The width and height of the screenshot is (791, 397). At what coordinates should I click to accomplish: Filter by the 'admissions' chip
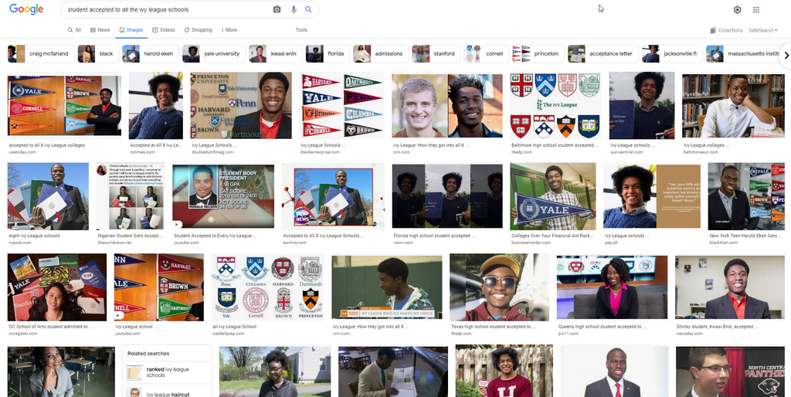(380, 53)
